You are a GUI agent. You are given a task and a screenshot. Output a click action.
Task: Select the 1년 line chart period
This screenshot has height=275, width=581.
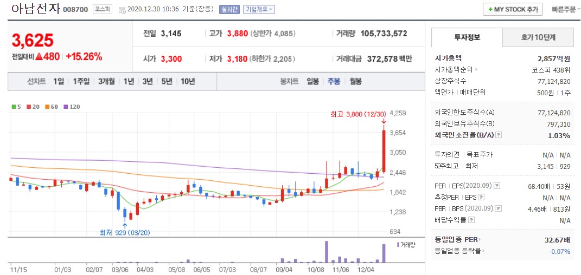129,81
